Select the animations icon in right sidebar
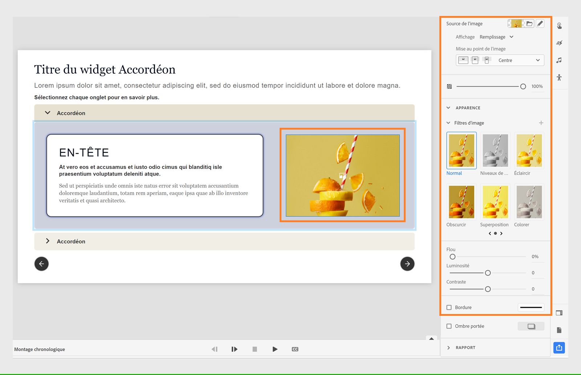 pyautogui.click(x=559, y=42)
